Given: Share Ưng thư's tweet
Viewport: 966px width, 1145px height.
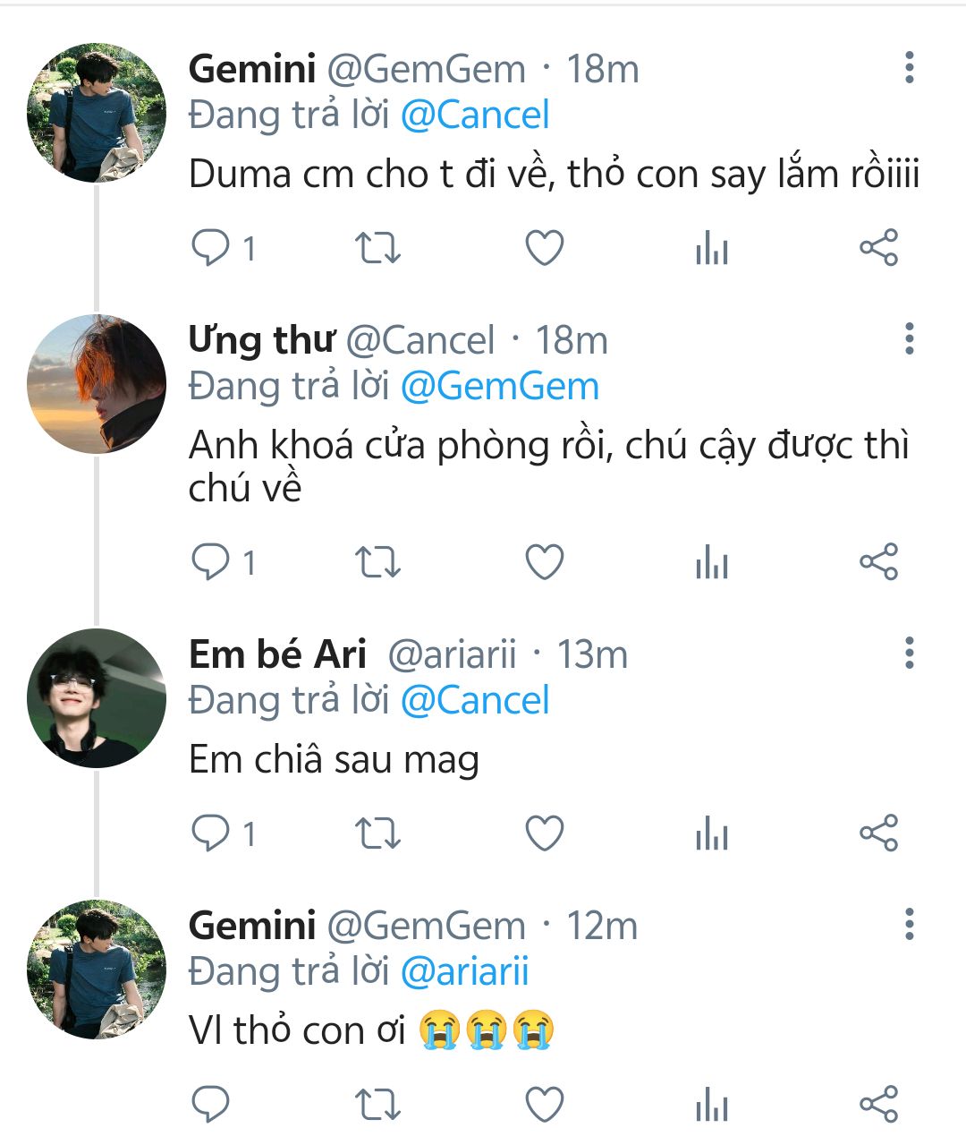Looking at the screenshot, I should pyautogui.click(x=877, y=562).
